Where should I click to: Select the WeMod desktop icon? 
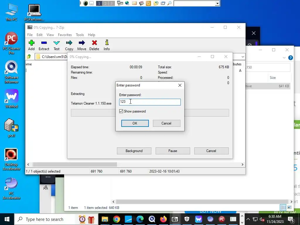click(11, 99)
